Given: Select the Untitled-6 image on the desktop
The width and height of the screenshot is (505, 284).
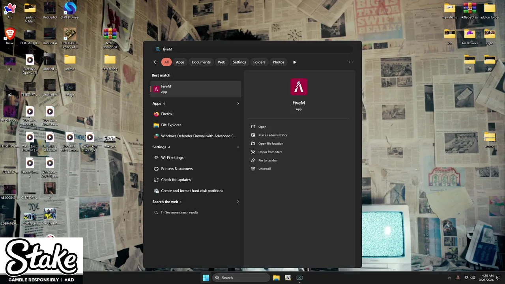Looking at the screenshot, I should [50, 88].
